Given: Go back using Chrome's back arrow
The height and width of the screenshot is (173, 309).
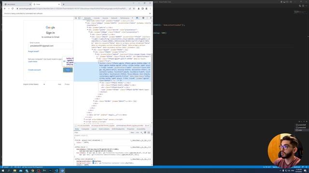Looking at the screenshot, I should pos(5,9).
